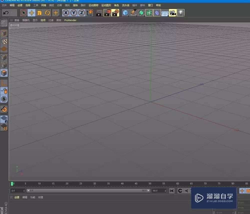Toggle the Y axis lock
This screenshot has height=214, width=250.
[x=74, y=13]
